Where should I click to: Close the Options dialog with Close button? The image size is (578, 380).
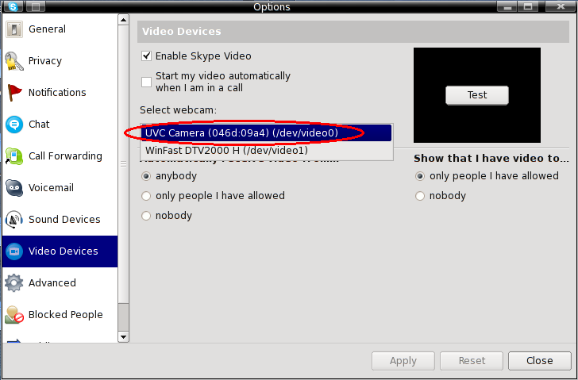540,361
